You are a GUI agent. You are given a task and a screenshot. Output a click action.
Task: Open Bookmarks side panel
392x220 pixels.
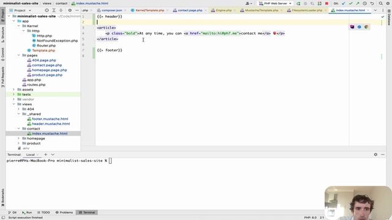(x=2, y=197)
